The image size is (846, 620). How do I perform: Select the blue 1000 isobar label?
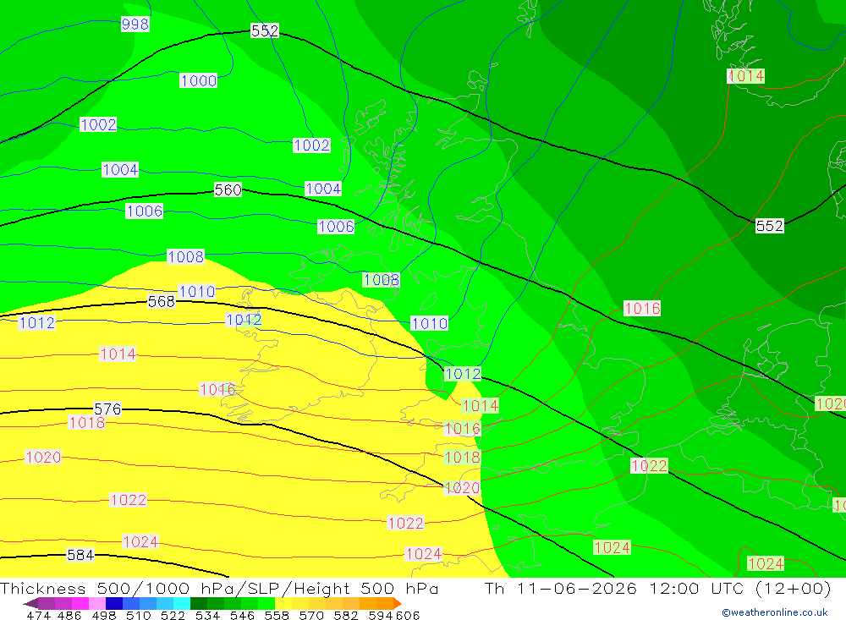point(199,80)
